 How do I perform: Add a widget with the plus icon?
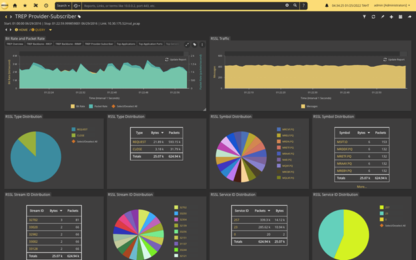pyautogui.click(x=391, y=17)
